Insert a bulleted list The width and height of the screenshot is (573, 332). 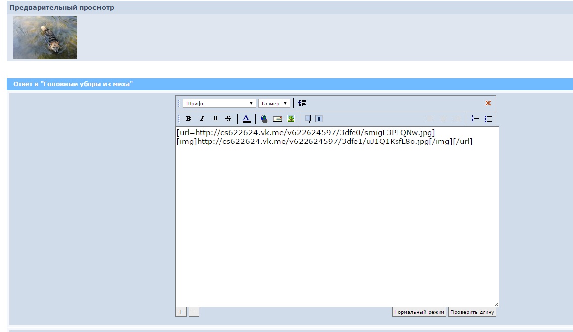click(488, 118)
